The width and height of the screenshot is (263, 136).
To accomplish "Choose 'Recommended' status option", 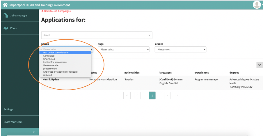I will coord(65,65).
